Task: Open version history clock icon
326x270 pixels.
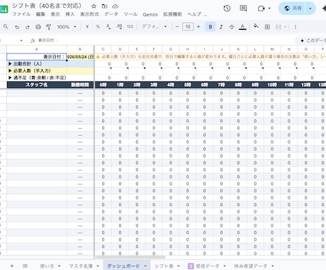Action: click(227, 9)
